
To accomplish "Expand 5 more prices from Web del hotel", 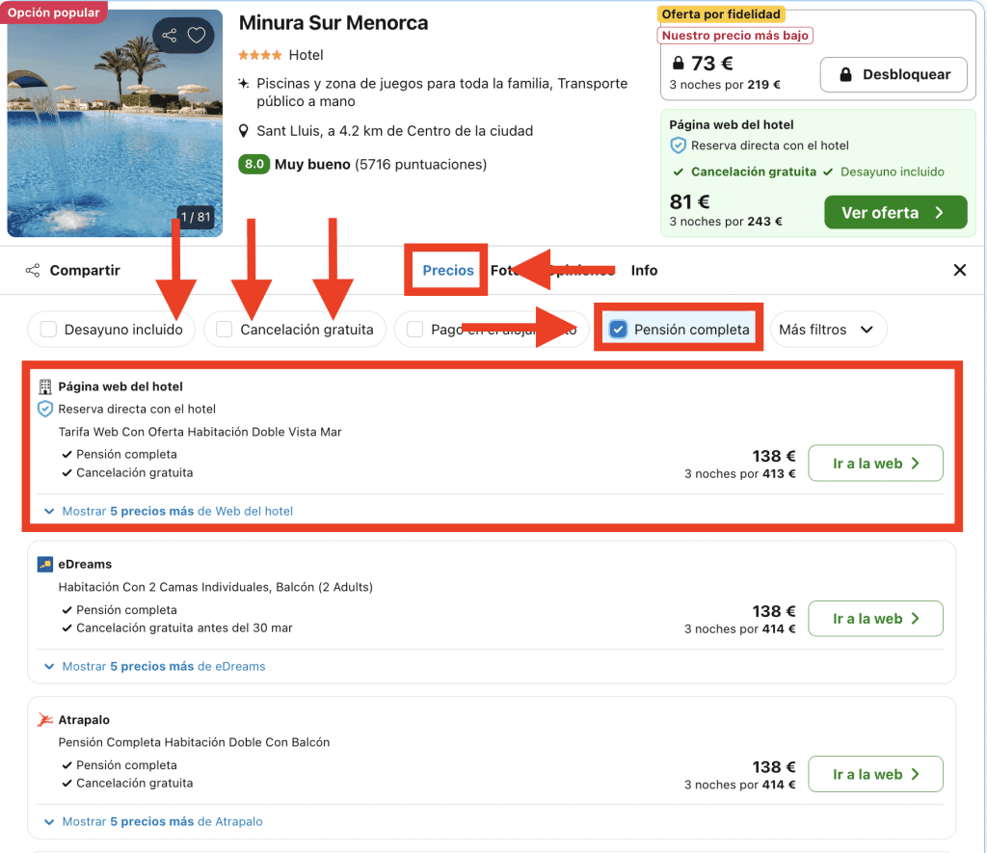I will 176,511.
